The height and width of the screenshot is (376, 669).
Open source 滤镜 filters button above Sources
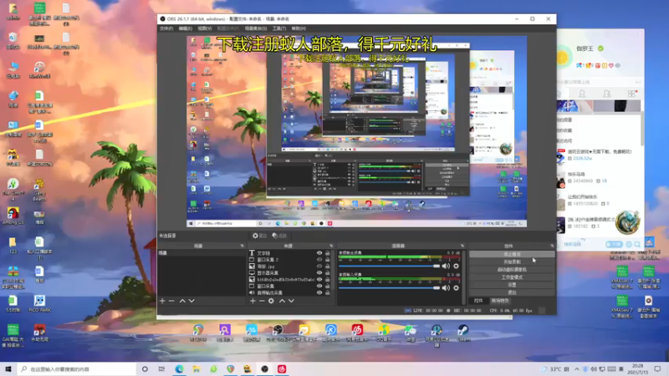279,236
